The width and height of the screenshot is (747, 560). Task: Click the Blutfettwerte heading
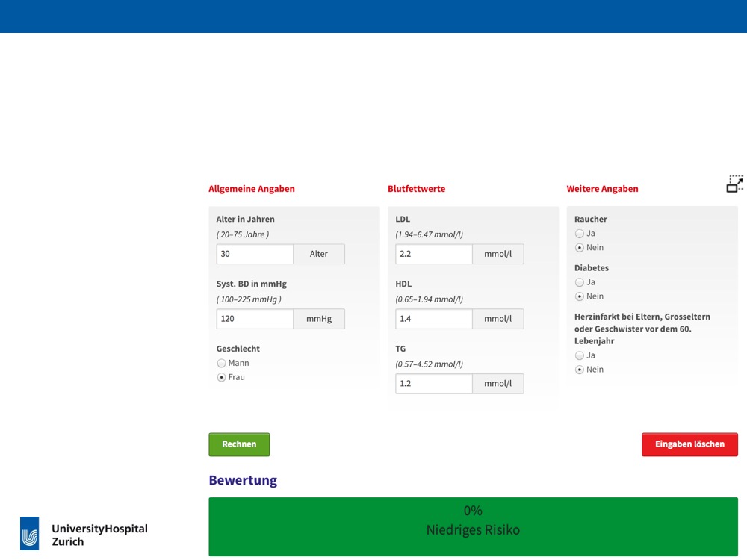click(x=416, y=189)
